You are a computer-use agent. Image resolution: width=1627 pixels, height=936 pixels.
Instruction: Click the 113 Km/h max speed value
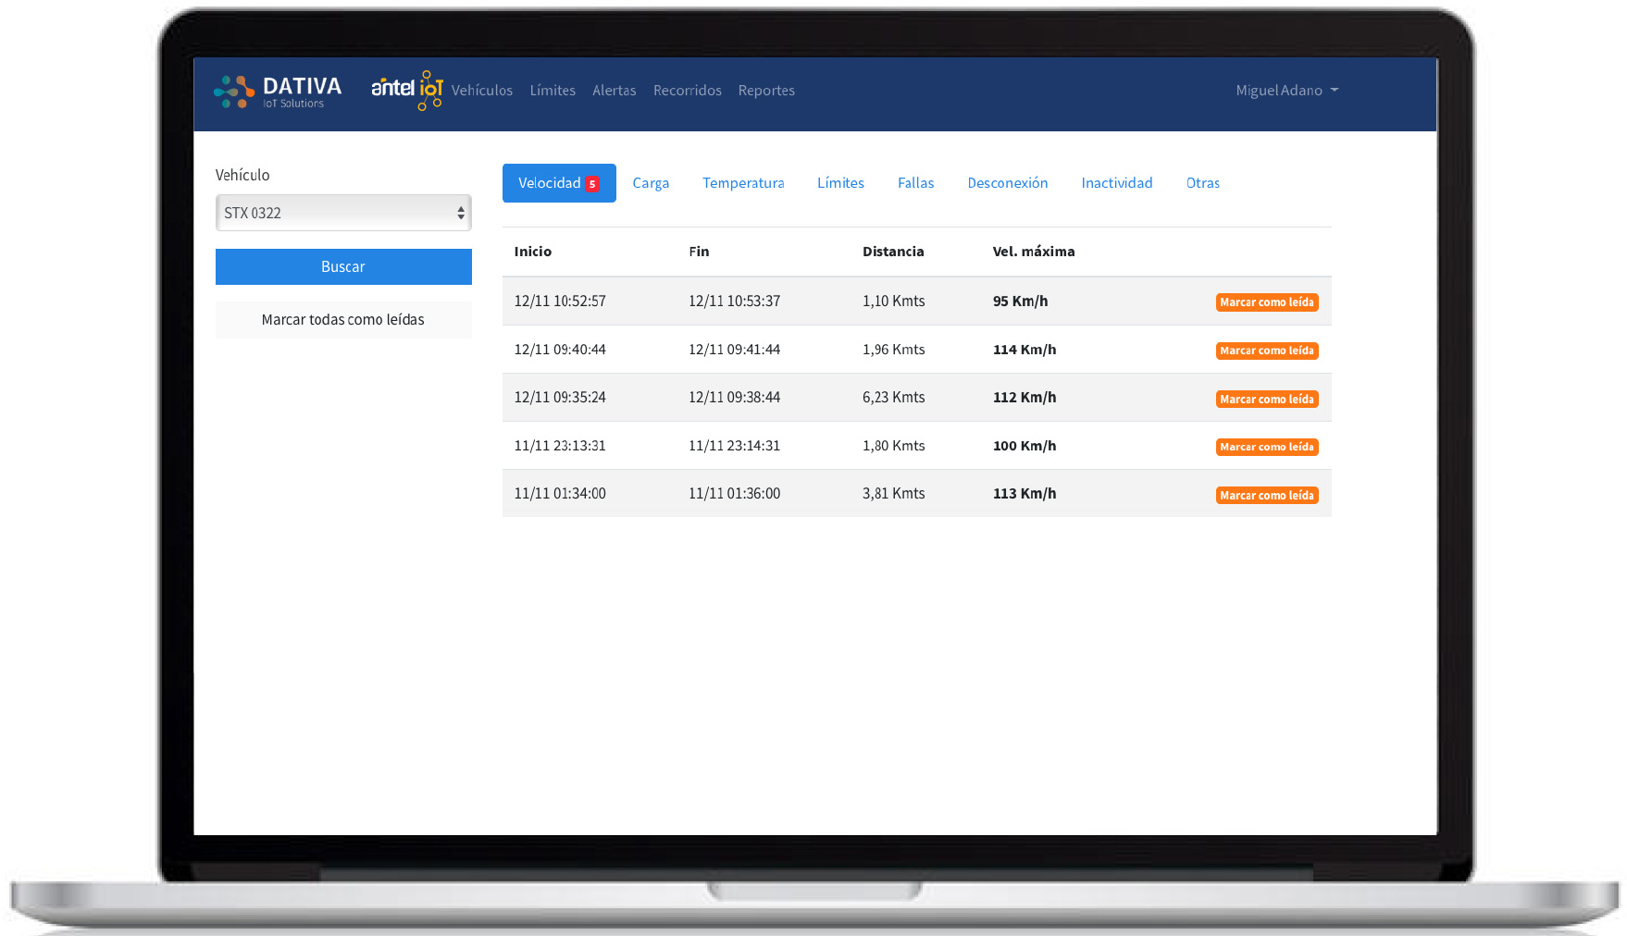pyautogui.click(x=1025, y=494)
